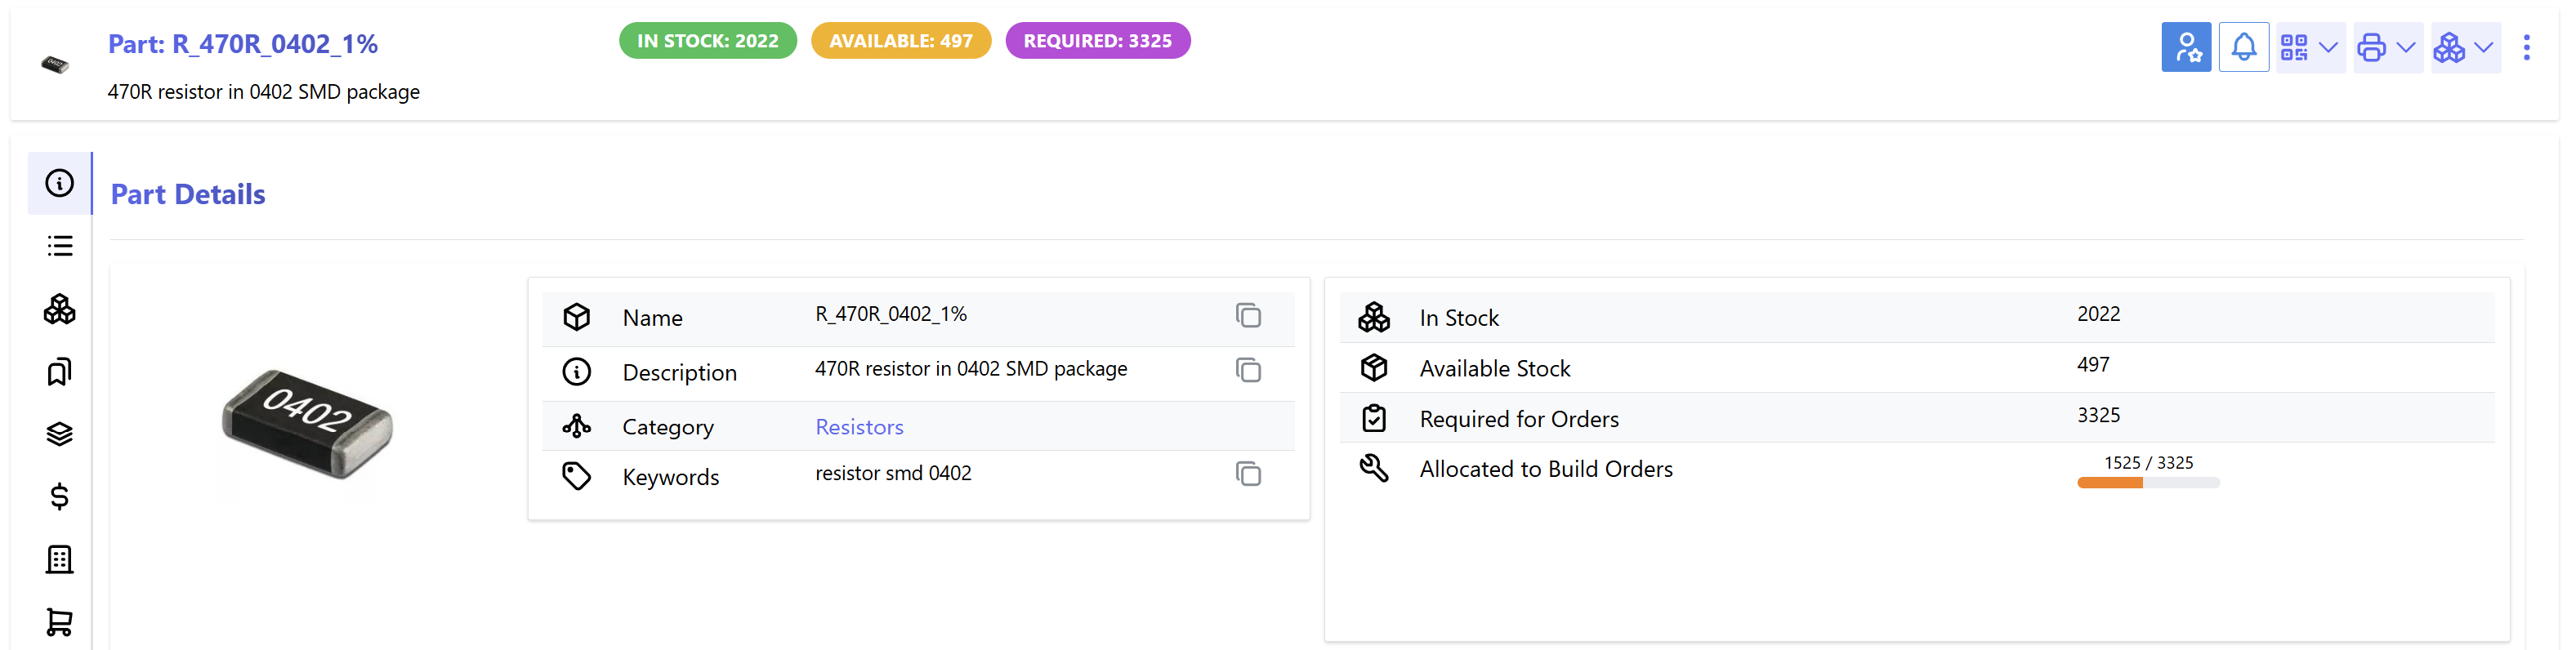
Task: Toggle part notifications bell icon
Action: click(2243, 47)
